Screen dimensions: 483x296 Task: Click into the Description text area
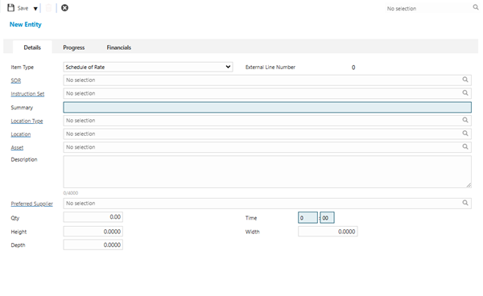[x=267, y=171]
